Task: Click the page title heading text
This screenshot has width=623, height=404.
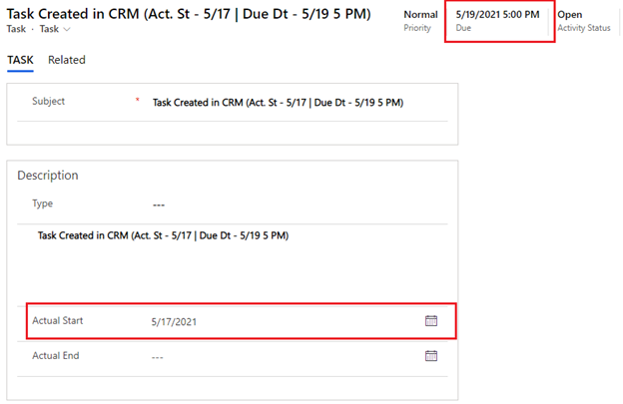Action: [189, 14]
